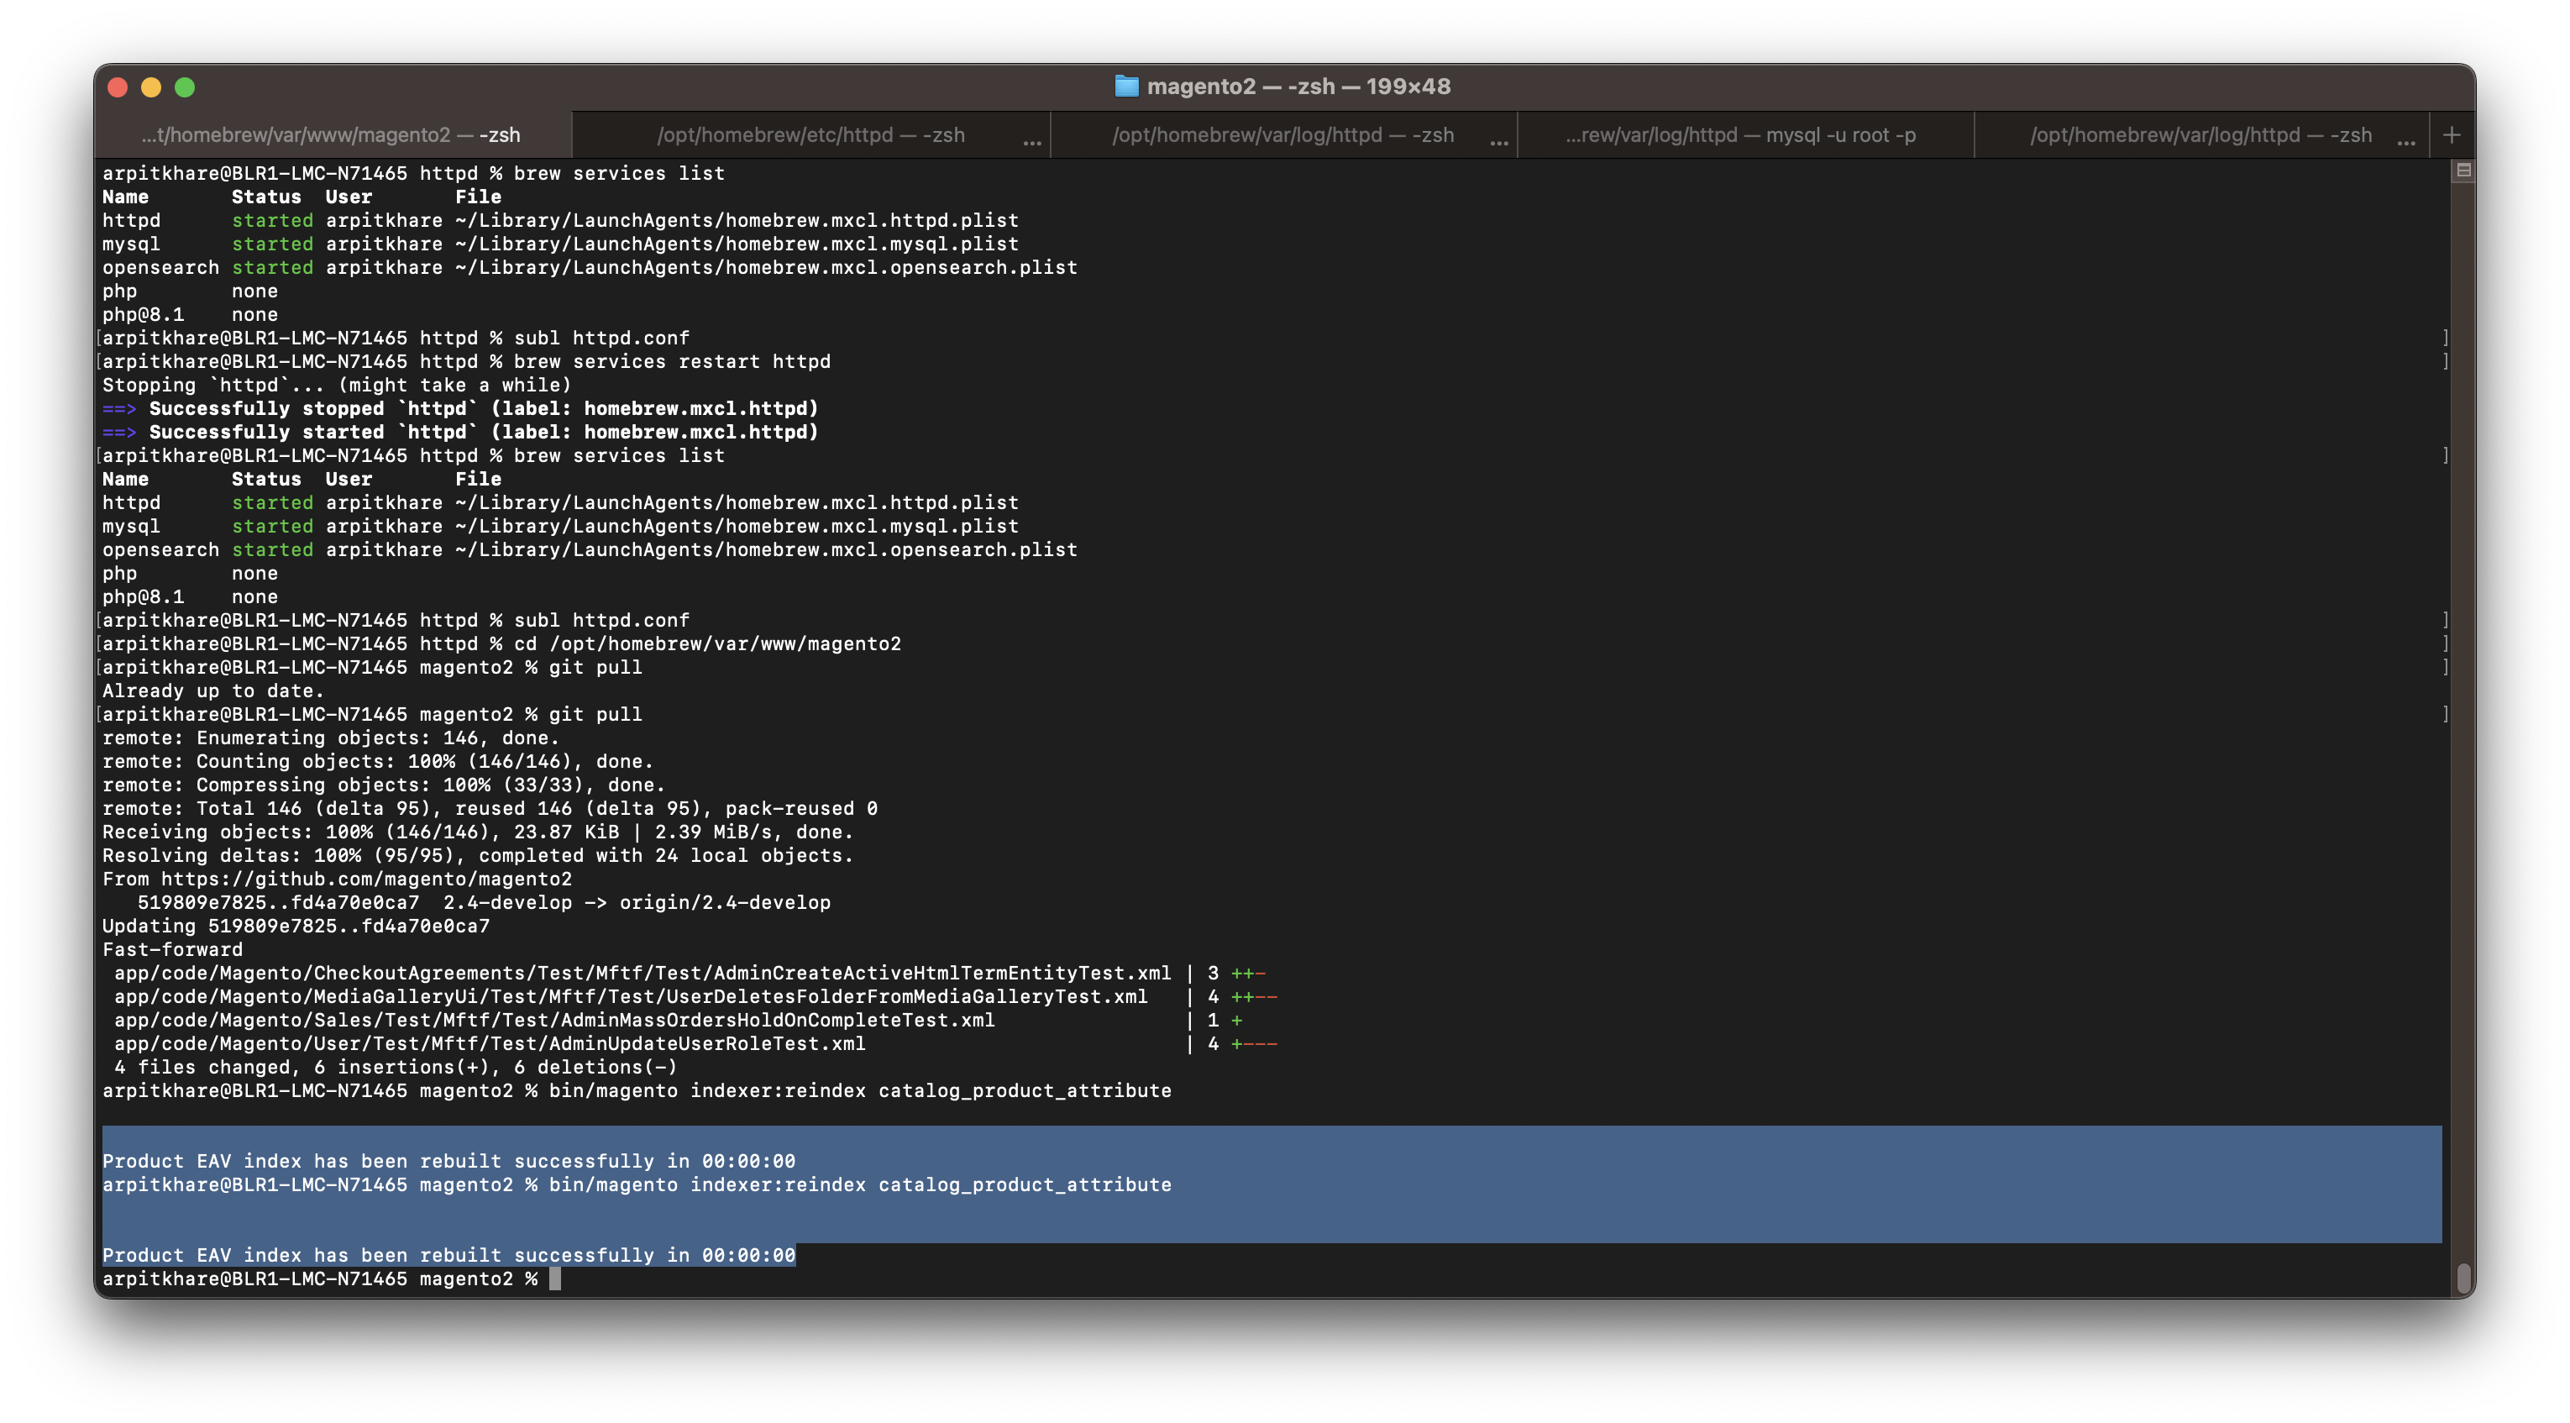The height and width of the screenshot is (1423, 2570).
Task: Click the folder proxy icon in title bar
Action: click(1126, 86)
